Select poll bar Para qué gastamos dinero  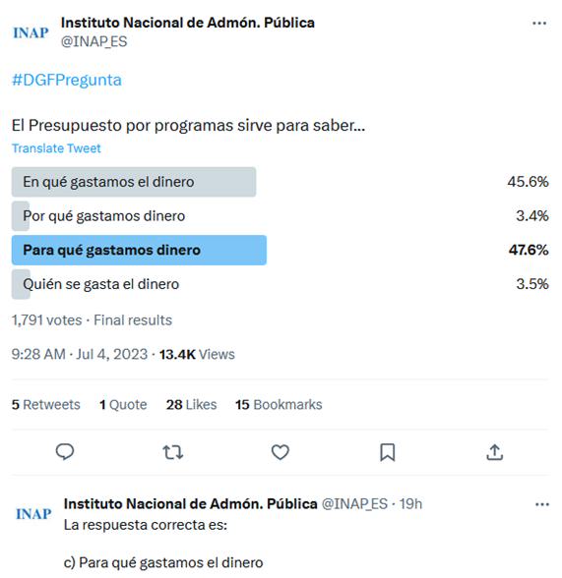[x=139, y=250]
